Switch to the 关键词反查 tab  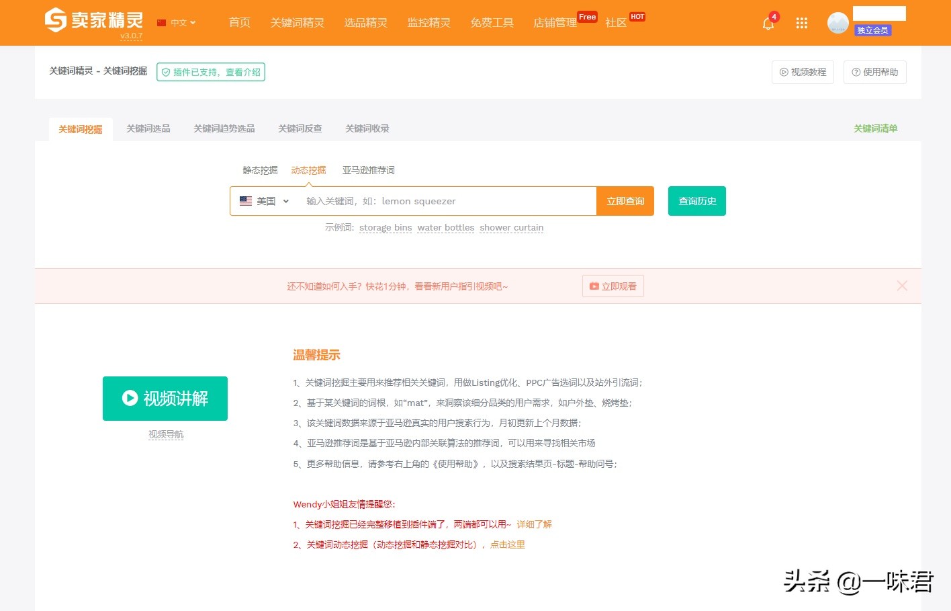coord(300,128)
